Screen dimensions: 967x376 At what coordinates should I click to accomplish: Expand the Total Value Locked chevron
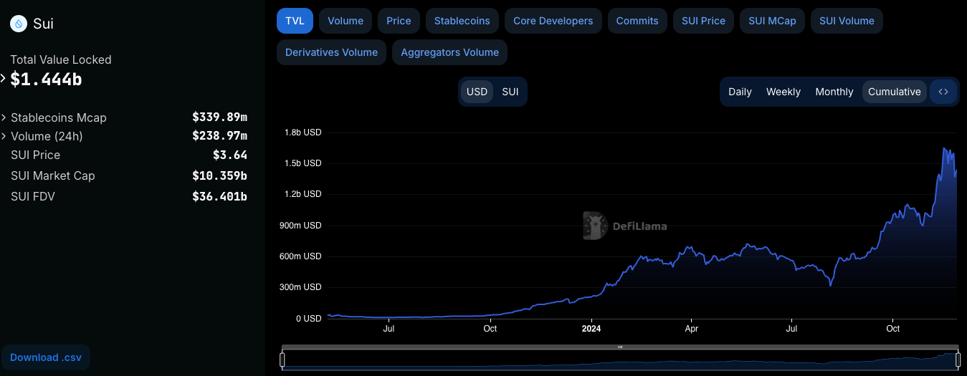point(4,79)
